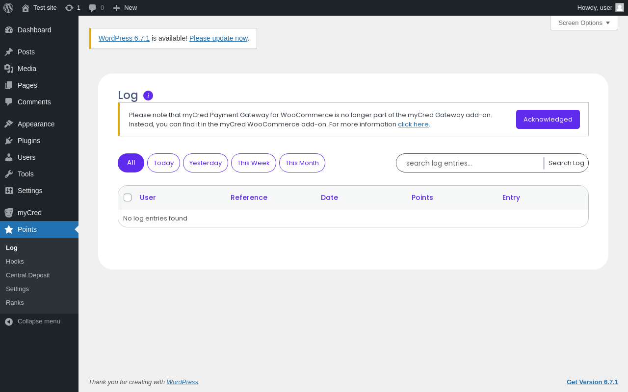Open Ranks submenu item

[x=15, y=303]
